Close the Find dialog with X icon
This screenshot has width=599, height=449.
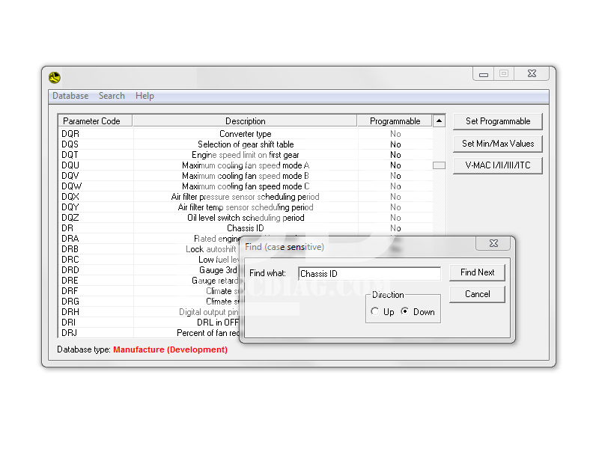coord(493,243)
